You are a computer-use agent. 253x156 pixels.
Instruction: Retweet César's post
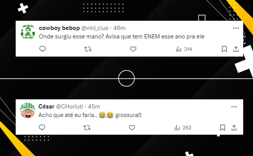pyautogui.click(x=87, y=128)
